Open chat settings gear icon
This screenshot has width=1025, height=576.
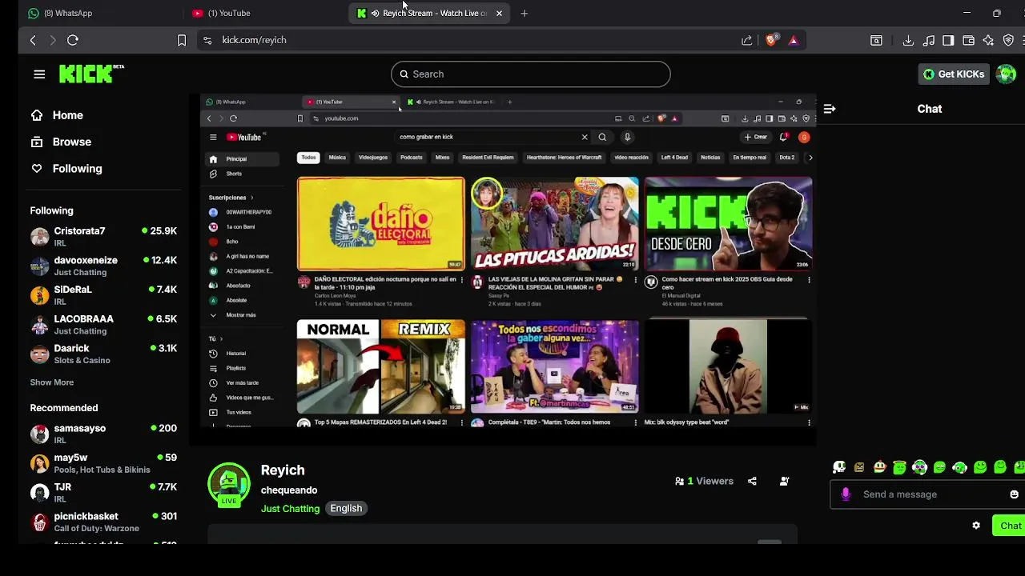click(x=976, y=526)
